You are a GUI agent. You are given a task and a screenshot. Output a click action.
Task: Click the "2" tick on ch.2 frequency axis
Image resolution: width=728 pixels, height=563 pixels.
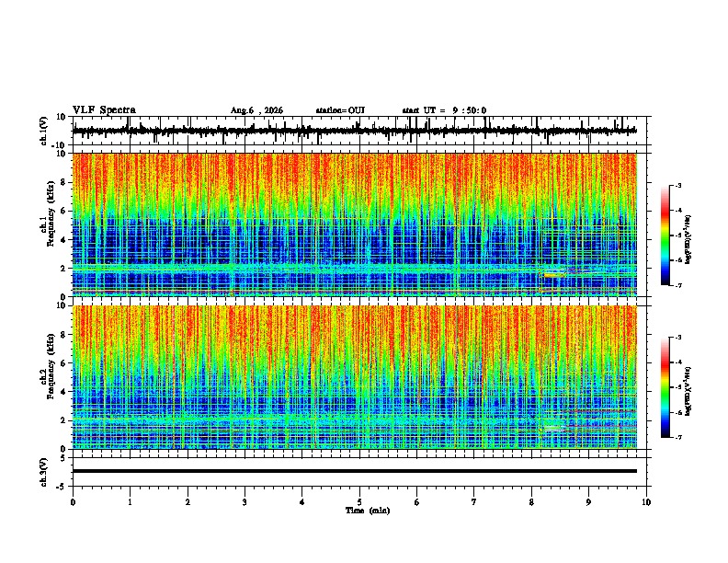(63, 420)
